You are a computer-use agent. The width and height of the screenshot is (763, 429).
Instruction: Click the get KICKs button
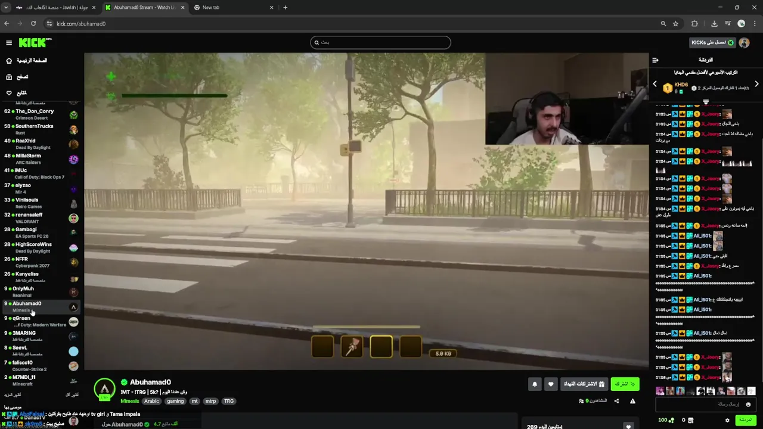pos(712,42)
